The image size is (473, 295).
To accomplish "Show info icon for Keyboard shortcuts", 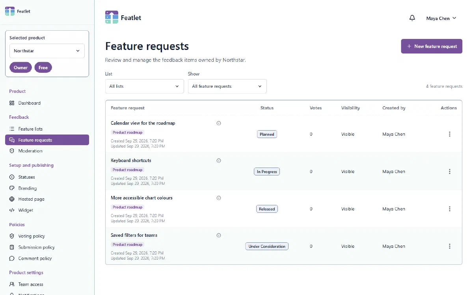I will (219, 160).
